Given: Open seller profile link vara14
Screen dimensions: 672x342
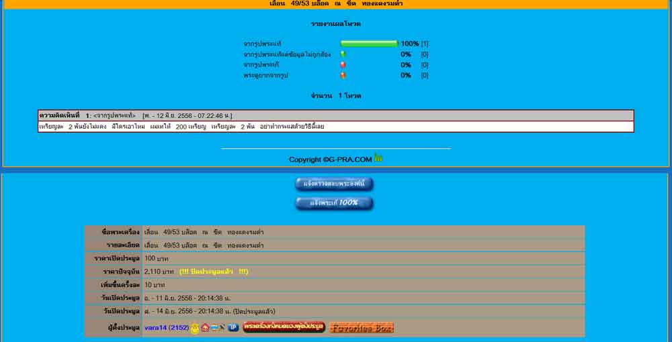Looking at the screenshot, I should [x=155, y=328].
